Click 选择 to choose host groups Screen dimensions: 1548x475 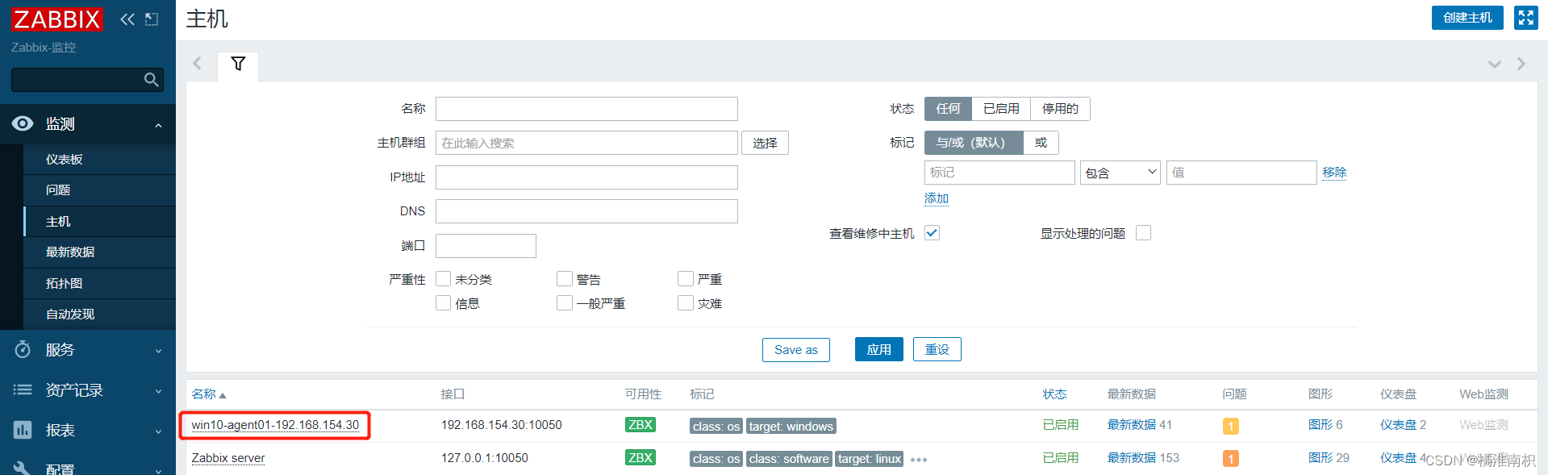(x=765, y=143)
